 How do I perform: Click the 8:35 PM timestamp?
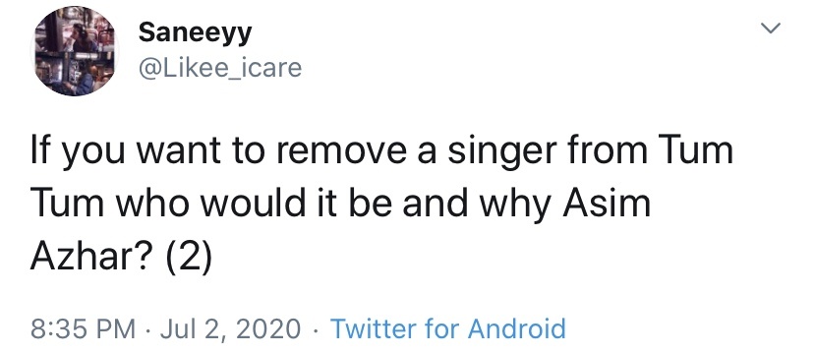point(83,328)
